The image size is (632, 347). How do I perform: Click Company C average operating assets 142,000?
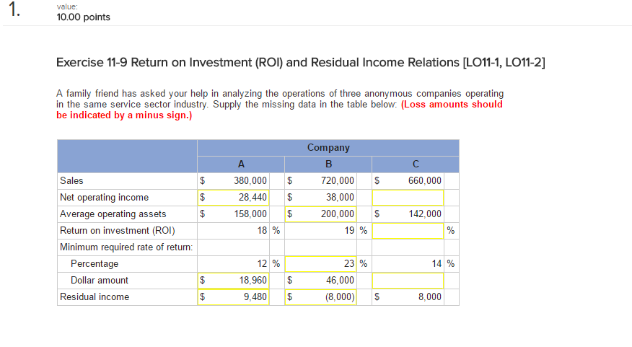click(425, 214)
